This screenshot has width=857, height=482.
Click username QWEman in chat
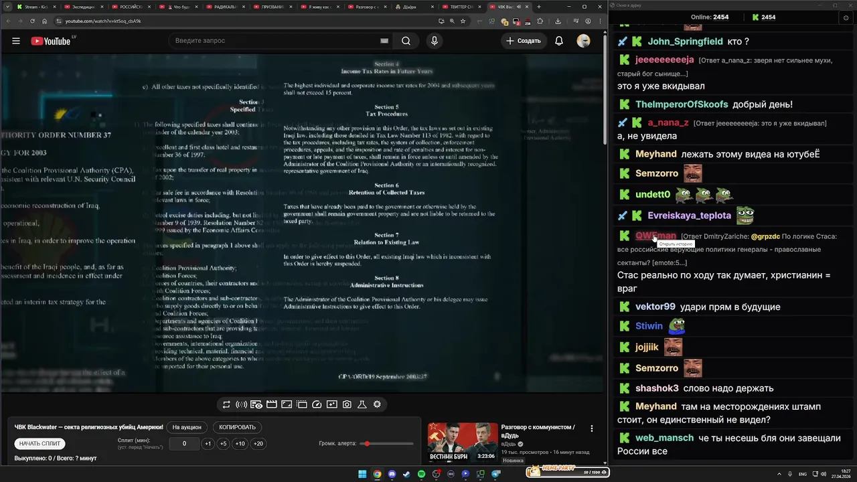point(655,236)
